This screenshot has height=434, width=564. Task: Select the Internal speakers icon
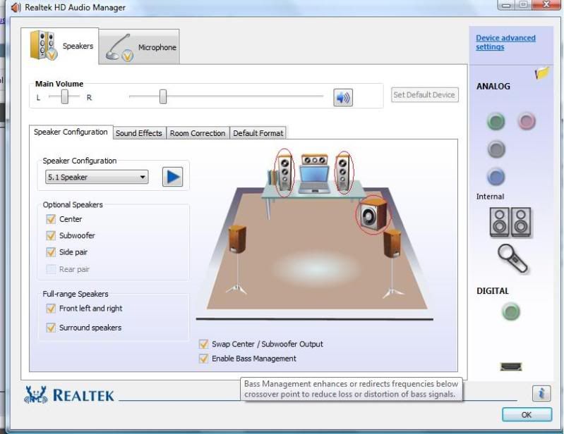(x=510, y=222)
